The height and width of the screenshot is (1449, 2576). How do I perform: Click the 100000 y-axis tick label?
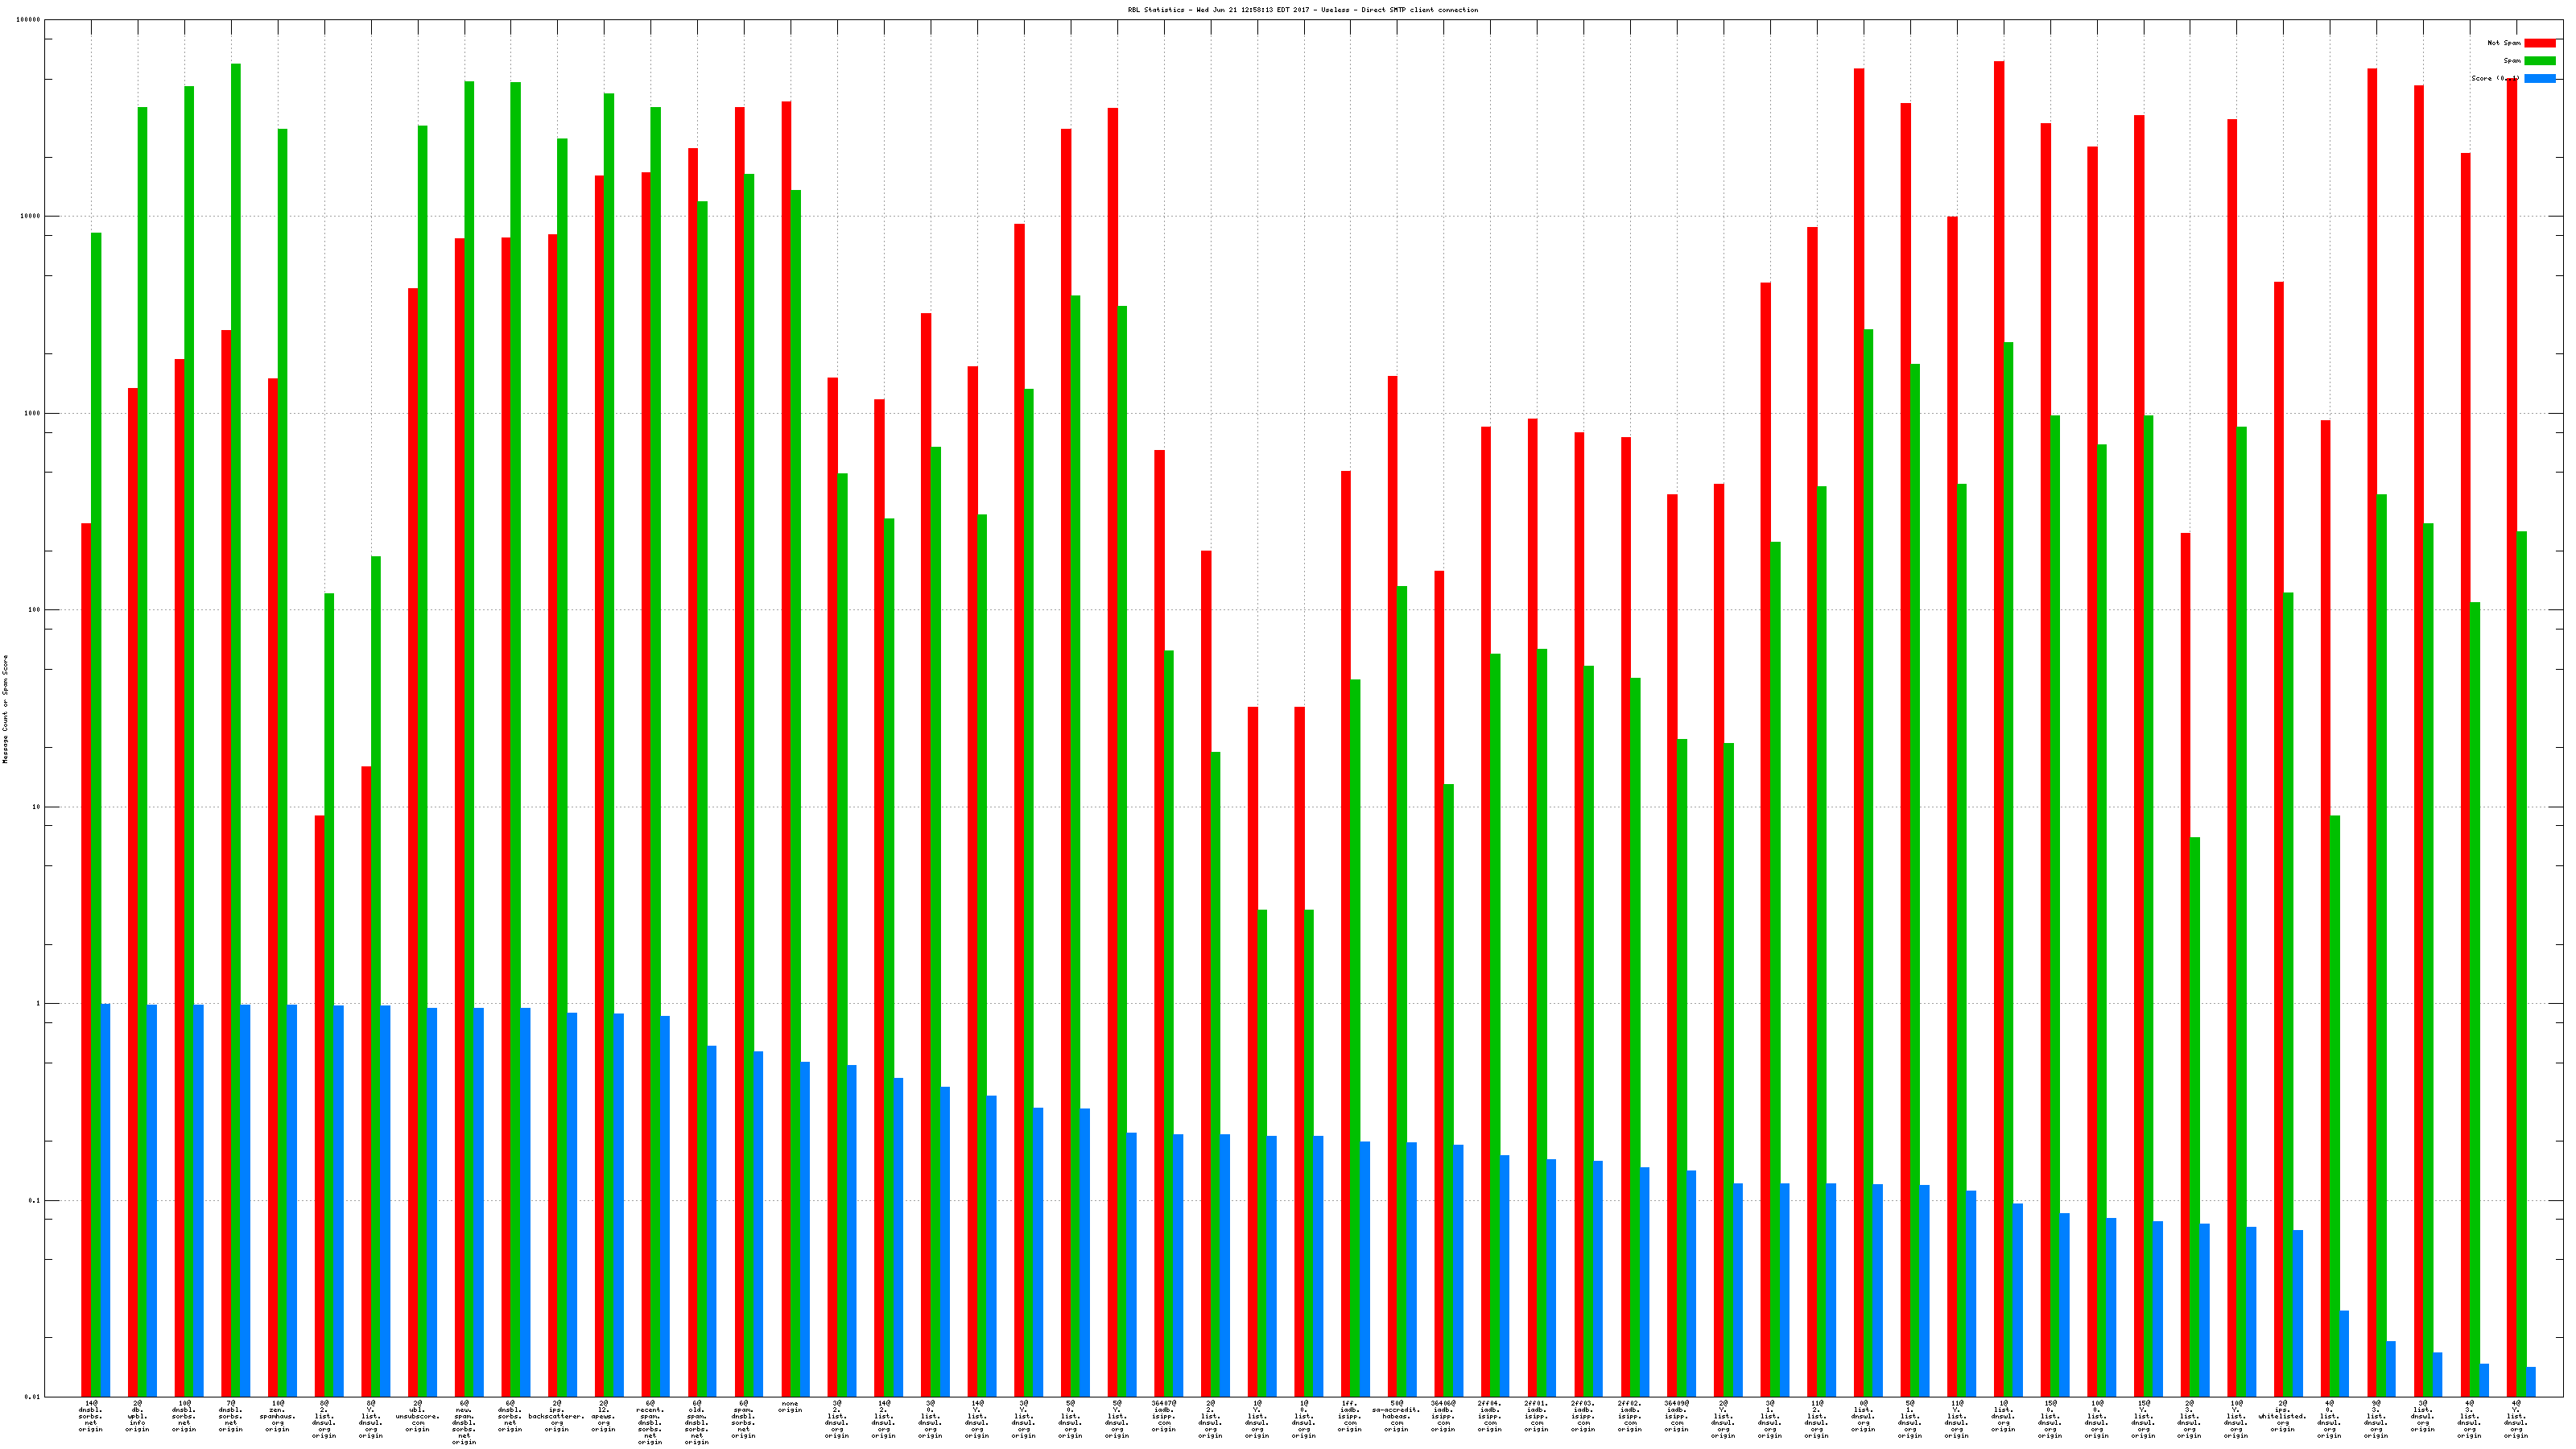[29, 20]
